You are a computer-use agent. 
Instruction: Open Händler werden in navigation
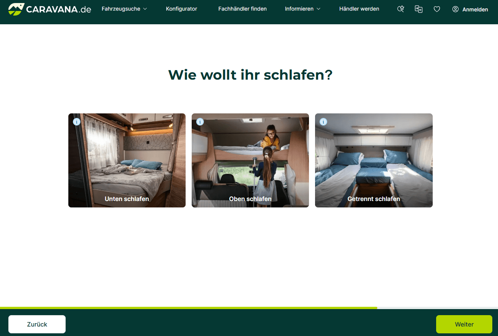tap(359, 9)
